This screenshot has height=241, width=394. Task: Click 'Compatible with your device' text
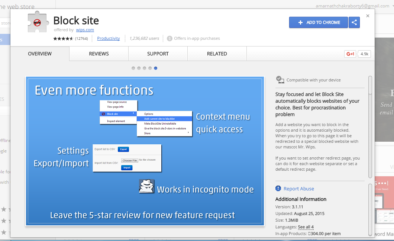pyautogui.click(x=314, y=80)
